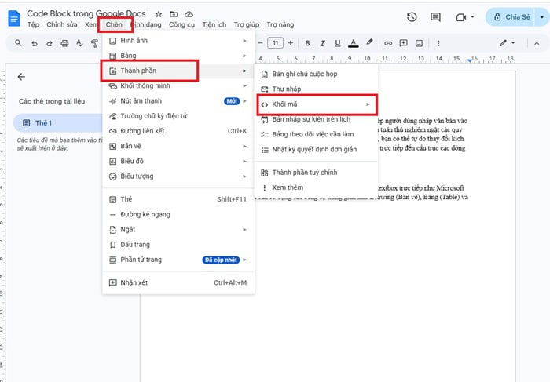The height and width of the screenshot is (382, 550).
Task: Apply italic formatting
Action: pyautogui.click(x=322, y=43)
